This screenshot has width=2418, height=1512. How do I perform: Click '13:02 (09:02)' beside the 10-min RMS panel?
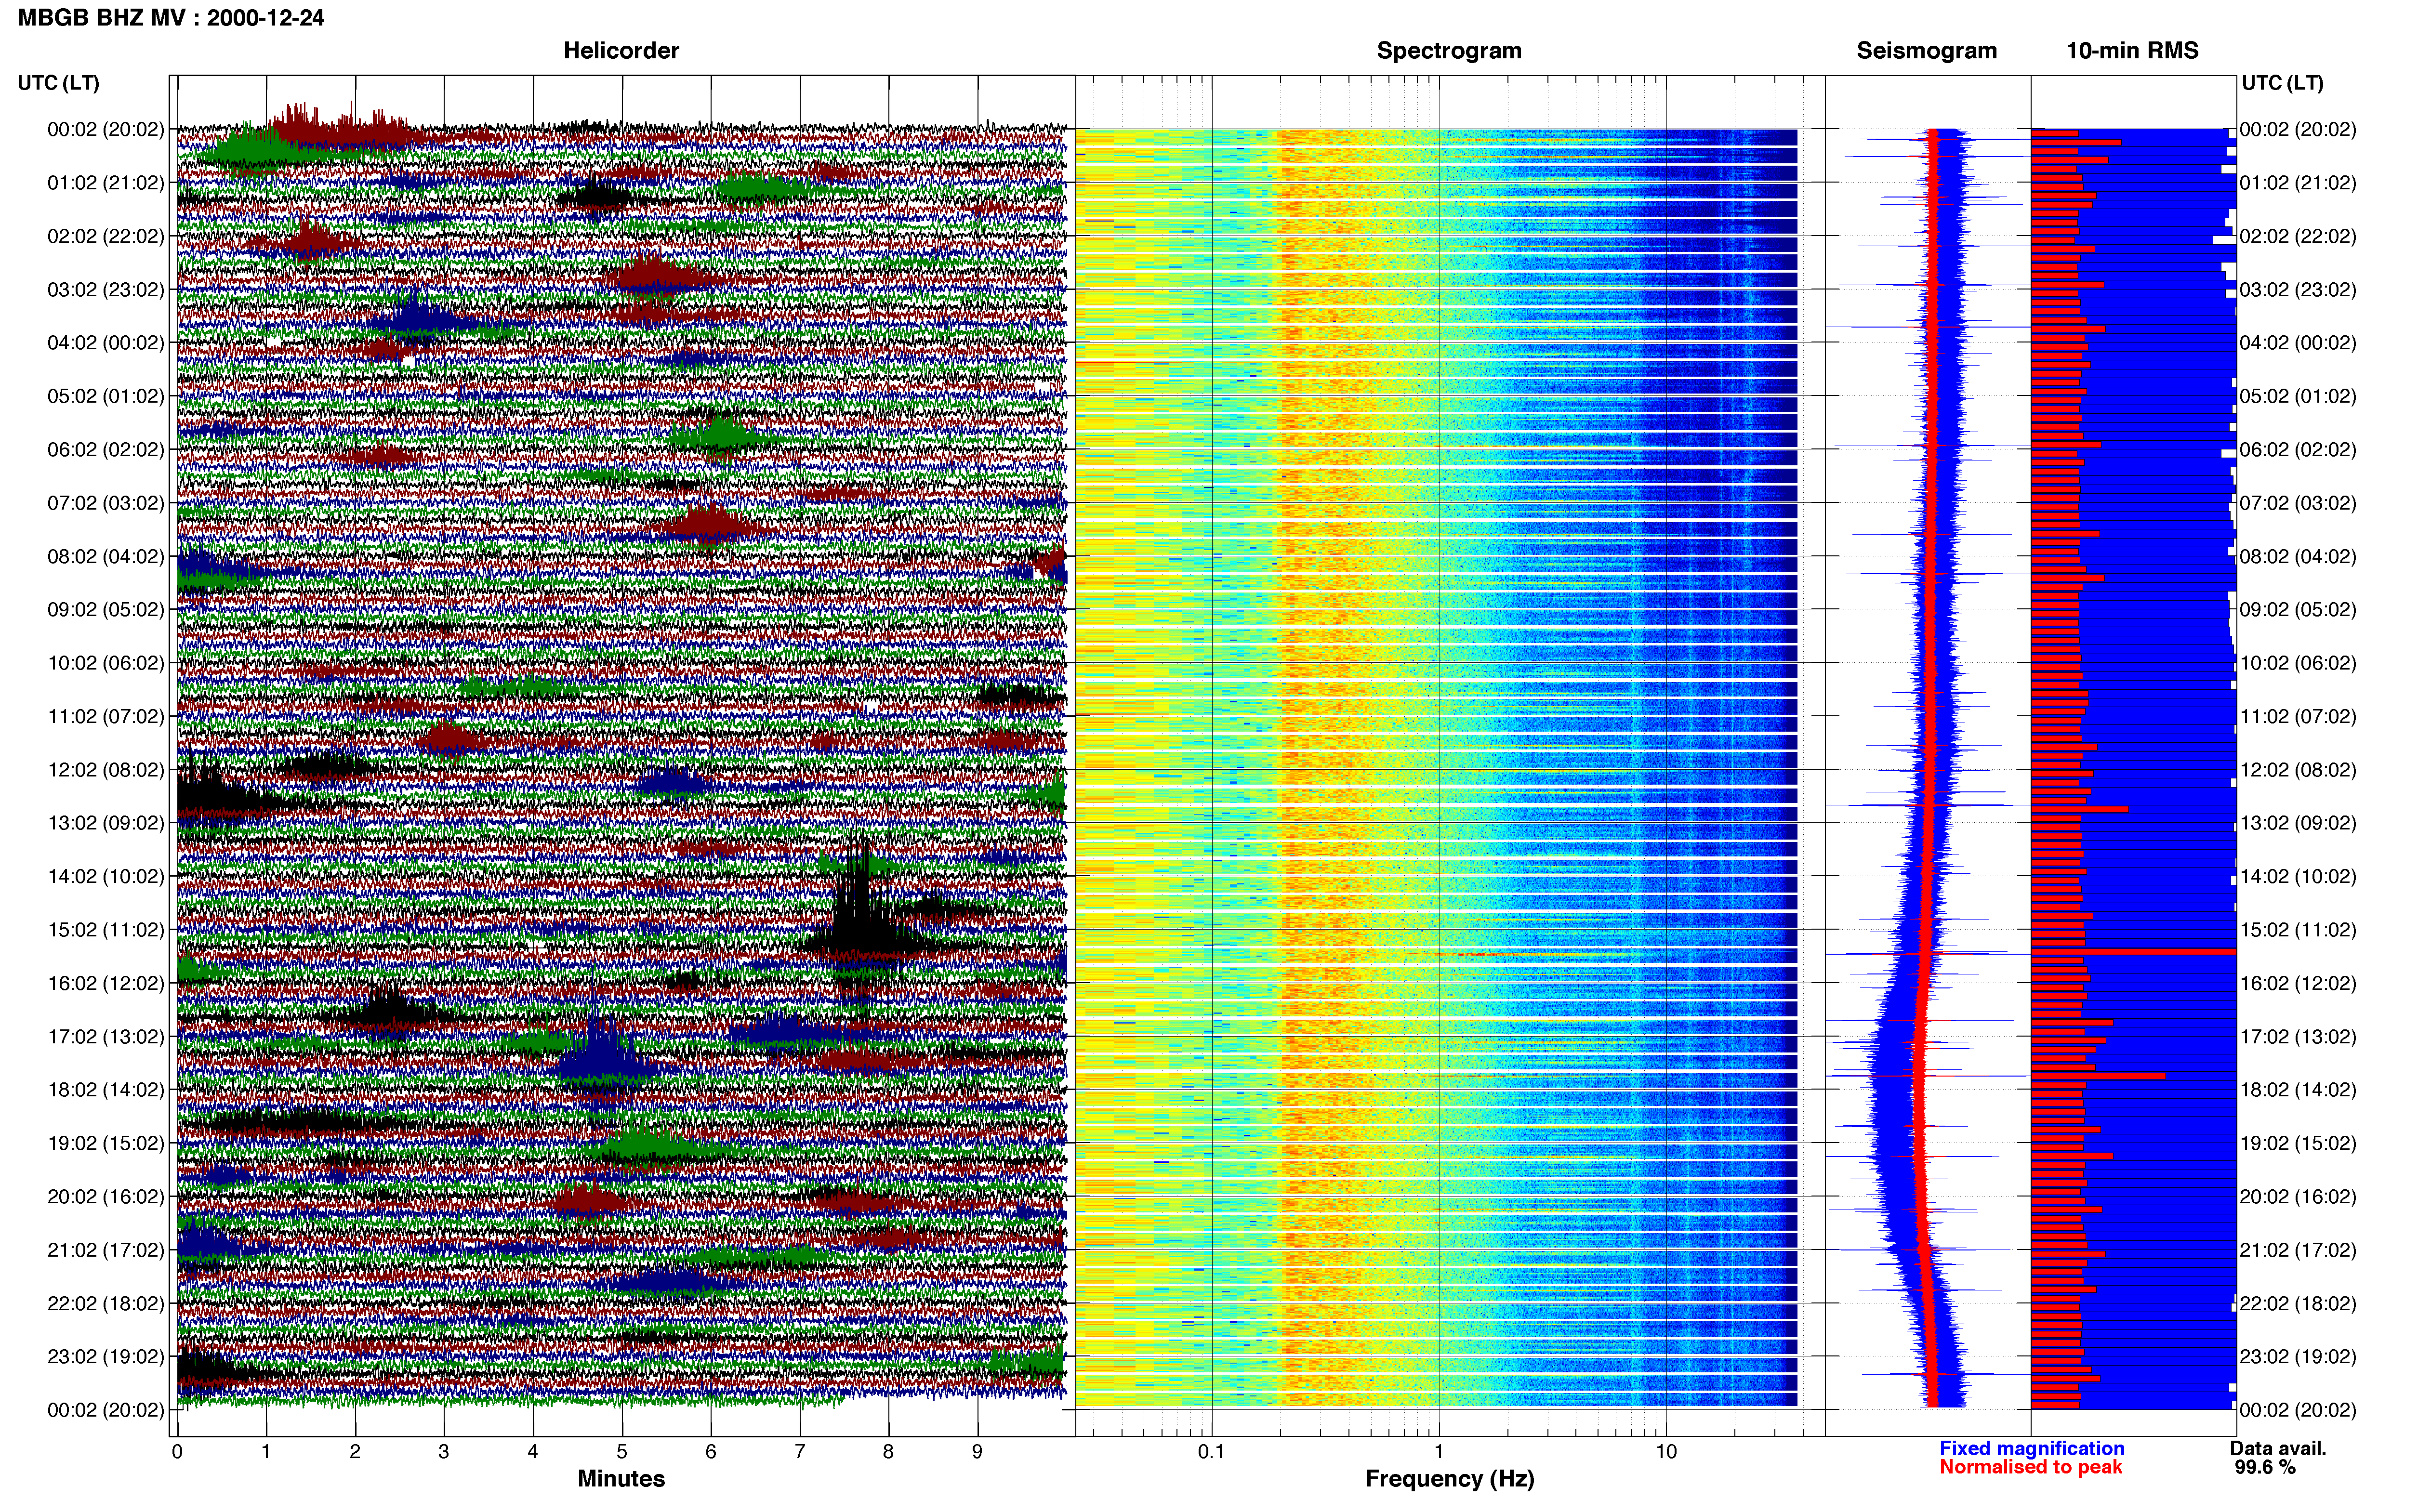[2298, 823]
